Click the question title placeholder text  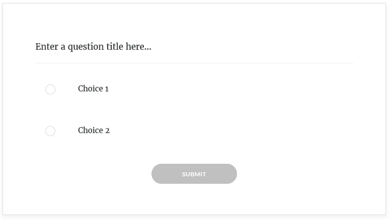93,47
